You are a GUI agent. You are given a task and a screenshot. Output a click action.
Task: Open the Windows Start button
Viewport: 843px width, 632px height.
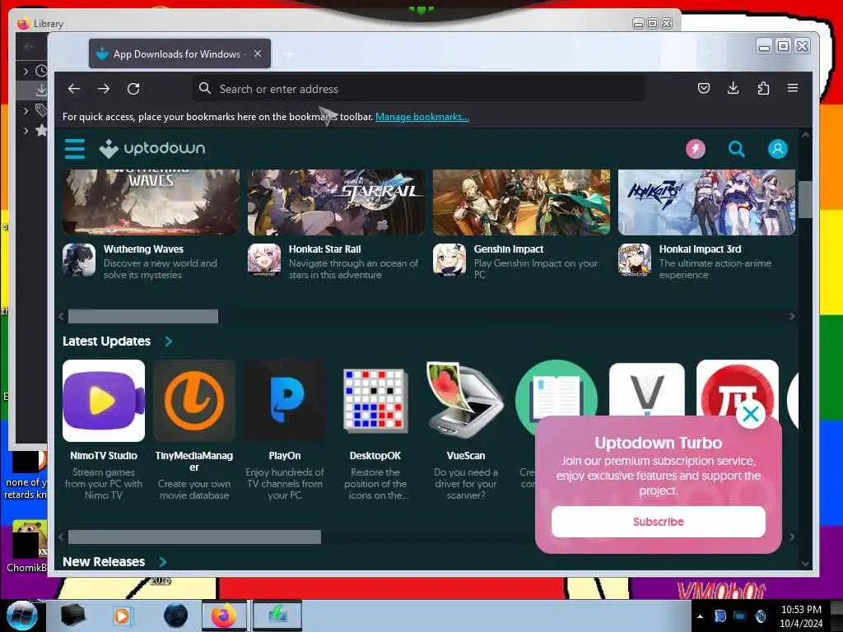coord(21,616)
